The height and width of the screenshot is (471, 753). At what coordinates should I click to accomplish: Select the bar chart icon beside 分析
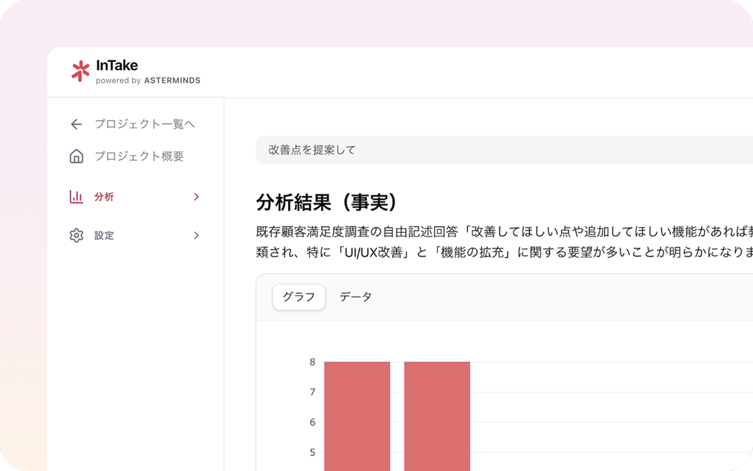76,197
